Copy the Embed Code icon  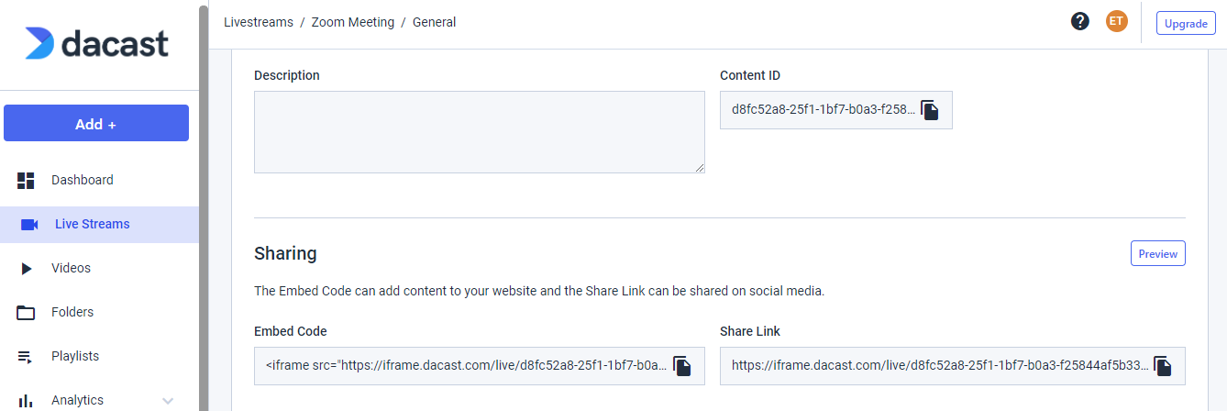[682, 365]
